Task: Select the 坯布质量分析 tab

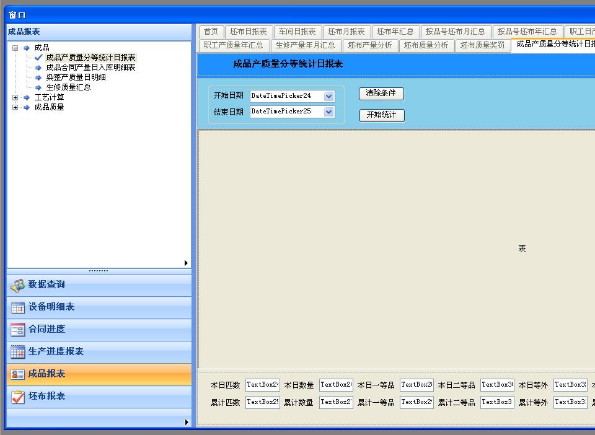Action: (426, 45)
